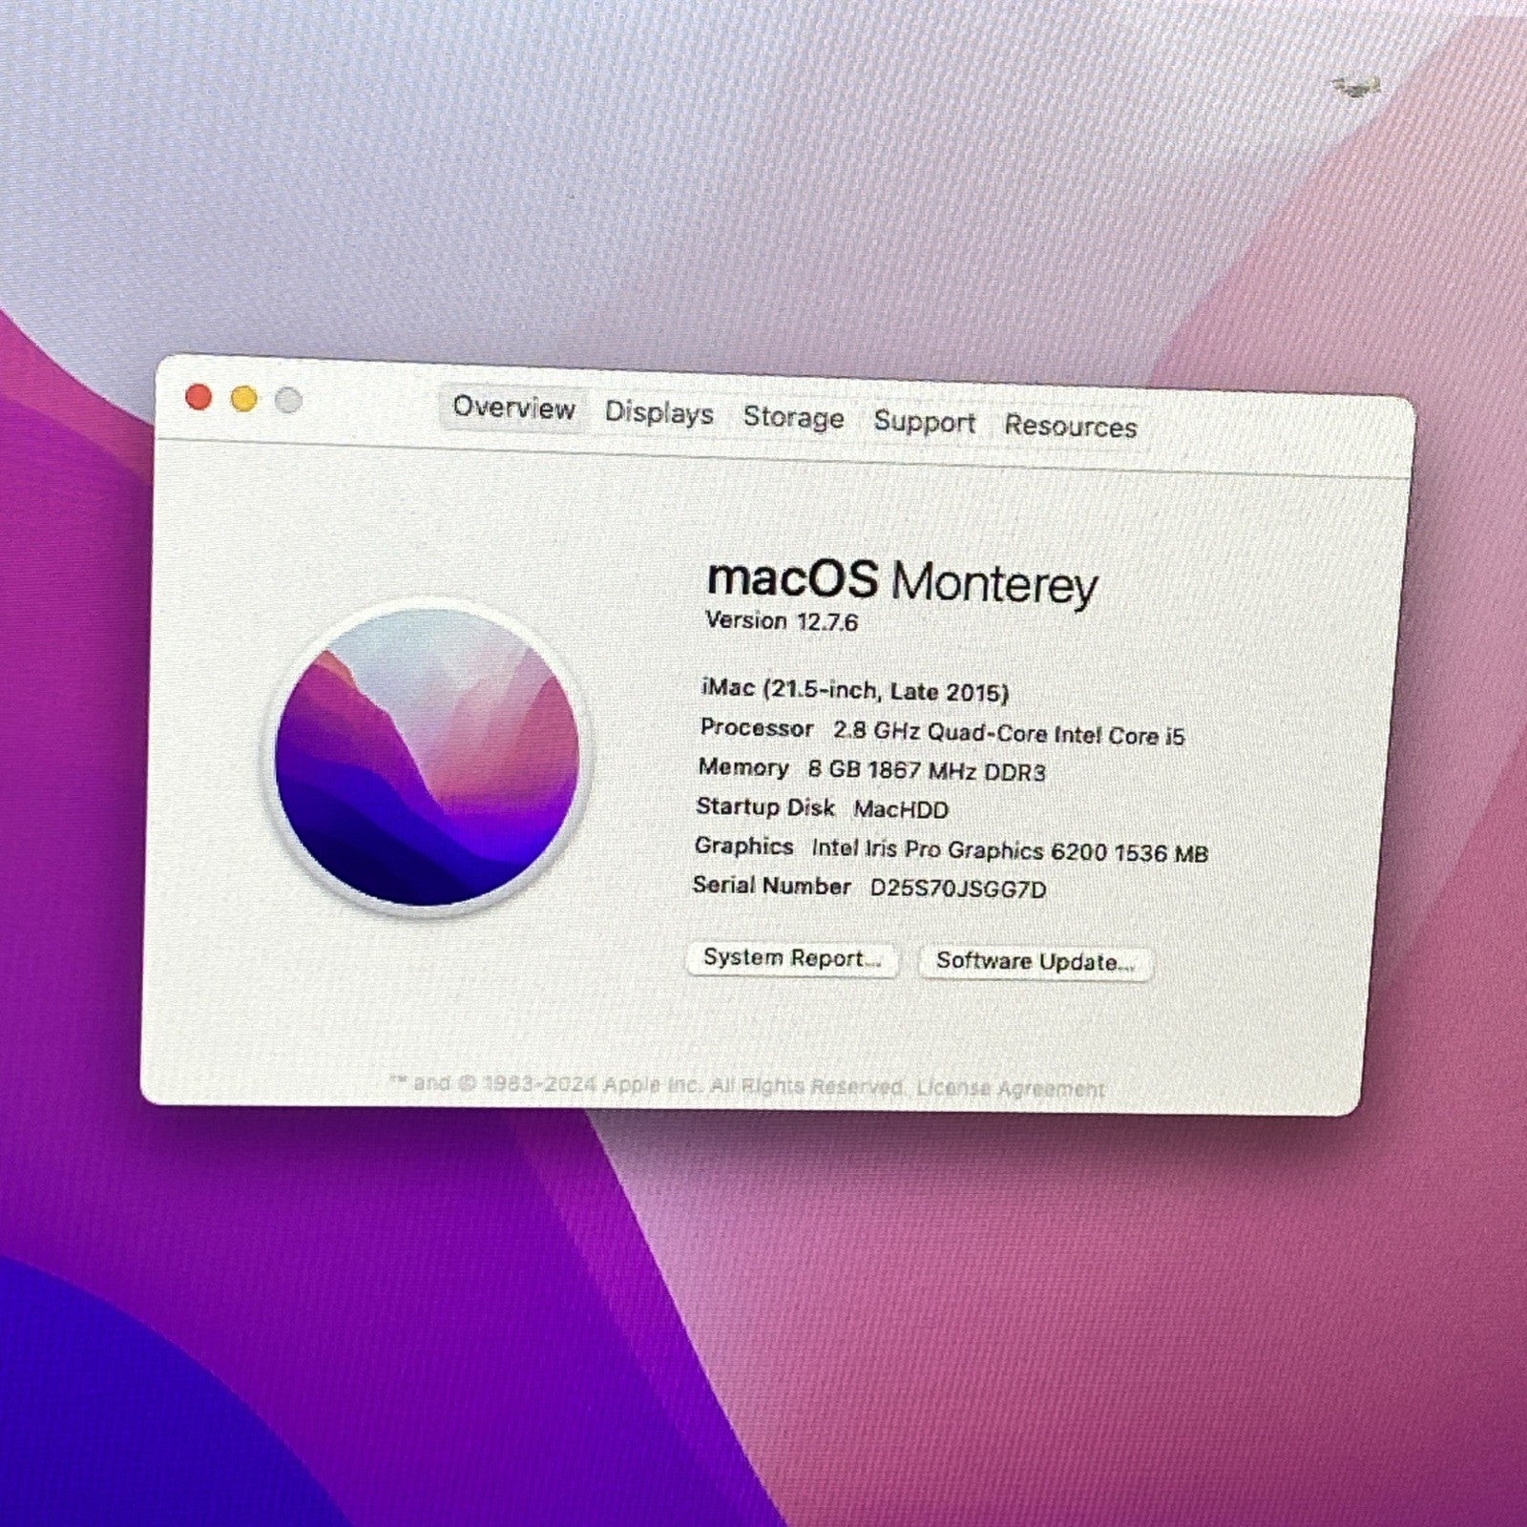This screenshot has width=1527, height=1527.
Task: Click the macOS Monterey circular logo
Action: click(427, 757)
